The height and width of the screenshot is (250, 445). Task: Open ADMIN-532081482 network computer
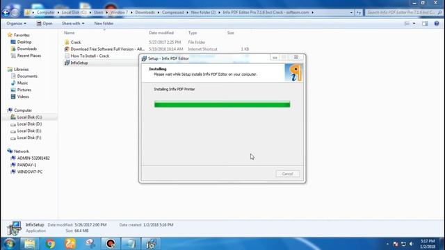click(x=33, y=158)
